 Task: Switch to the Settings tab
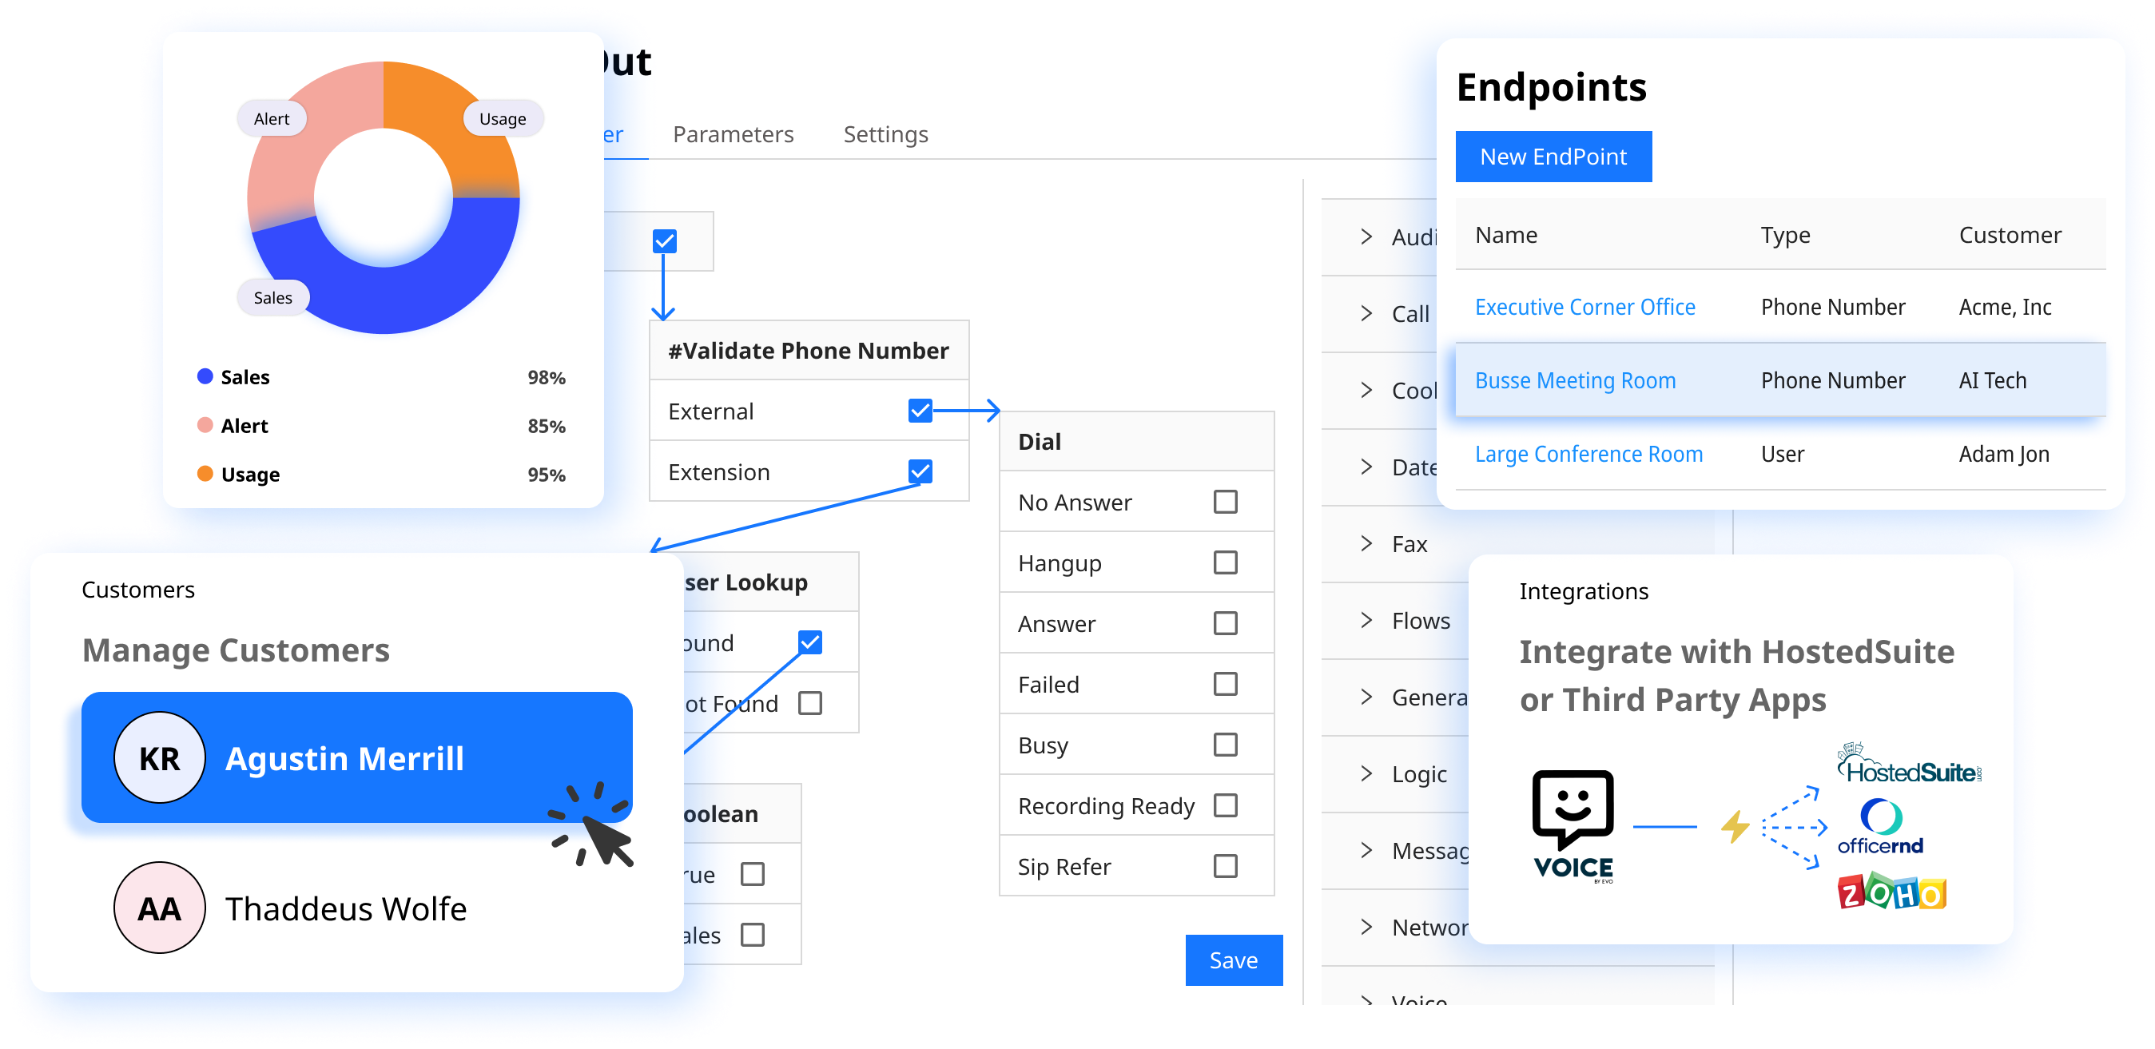click(x=886, y=133)
